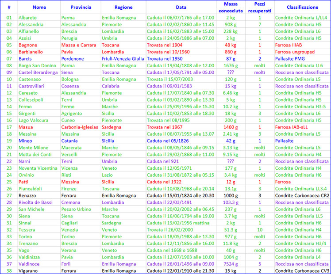331x274 pixels.
Task: Select the Condrite Carbonacea CV3 cell
Action: tap(302, 270)
